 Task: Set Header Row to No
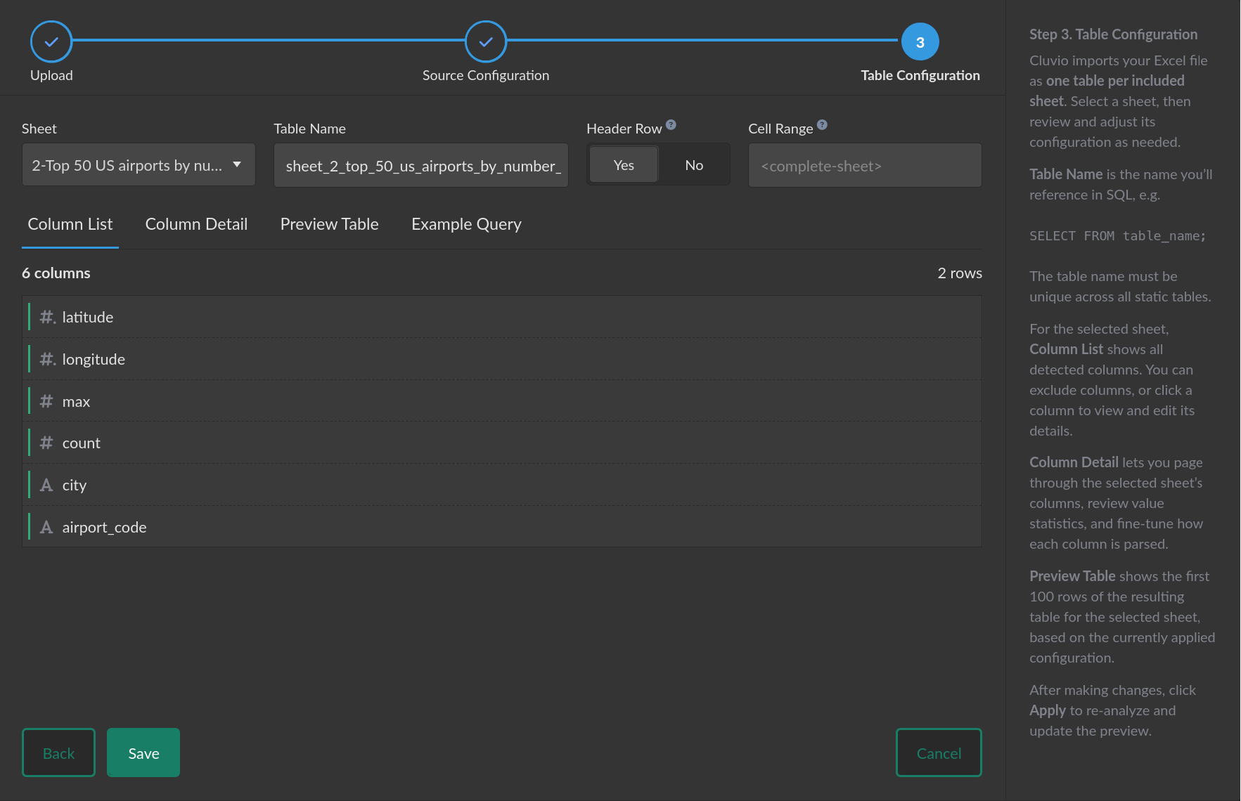[694, 165]
